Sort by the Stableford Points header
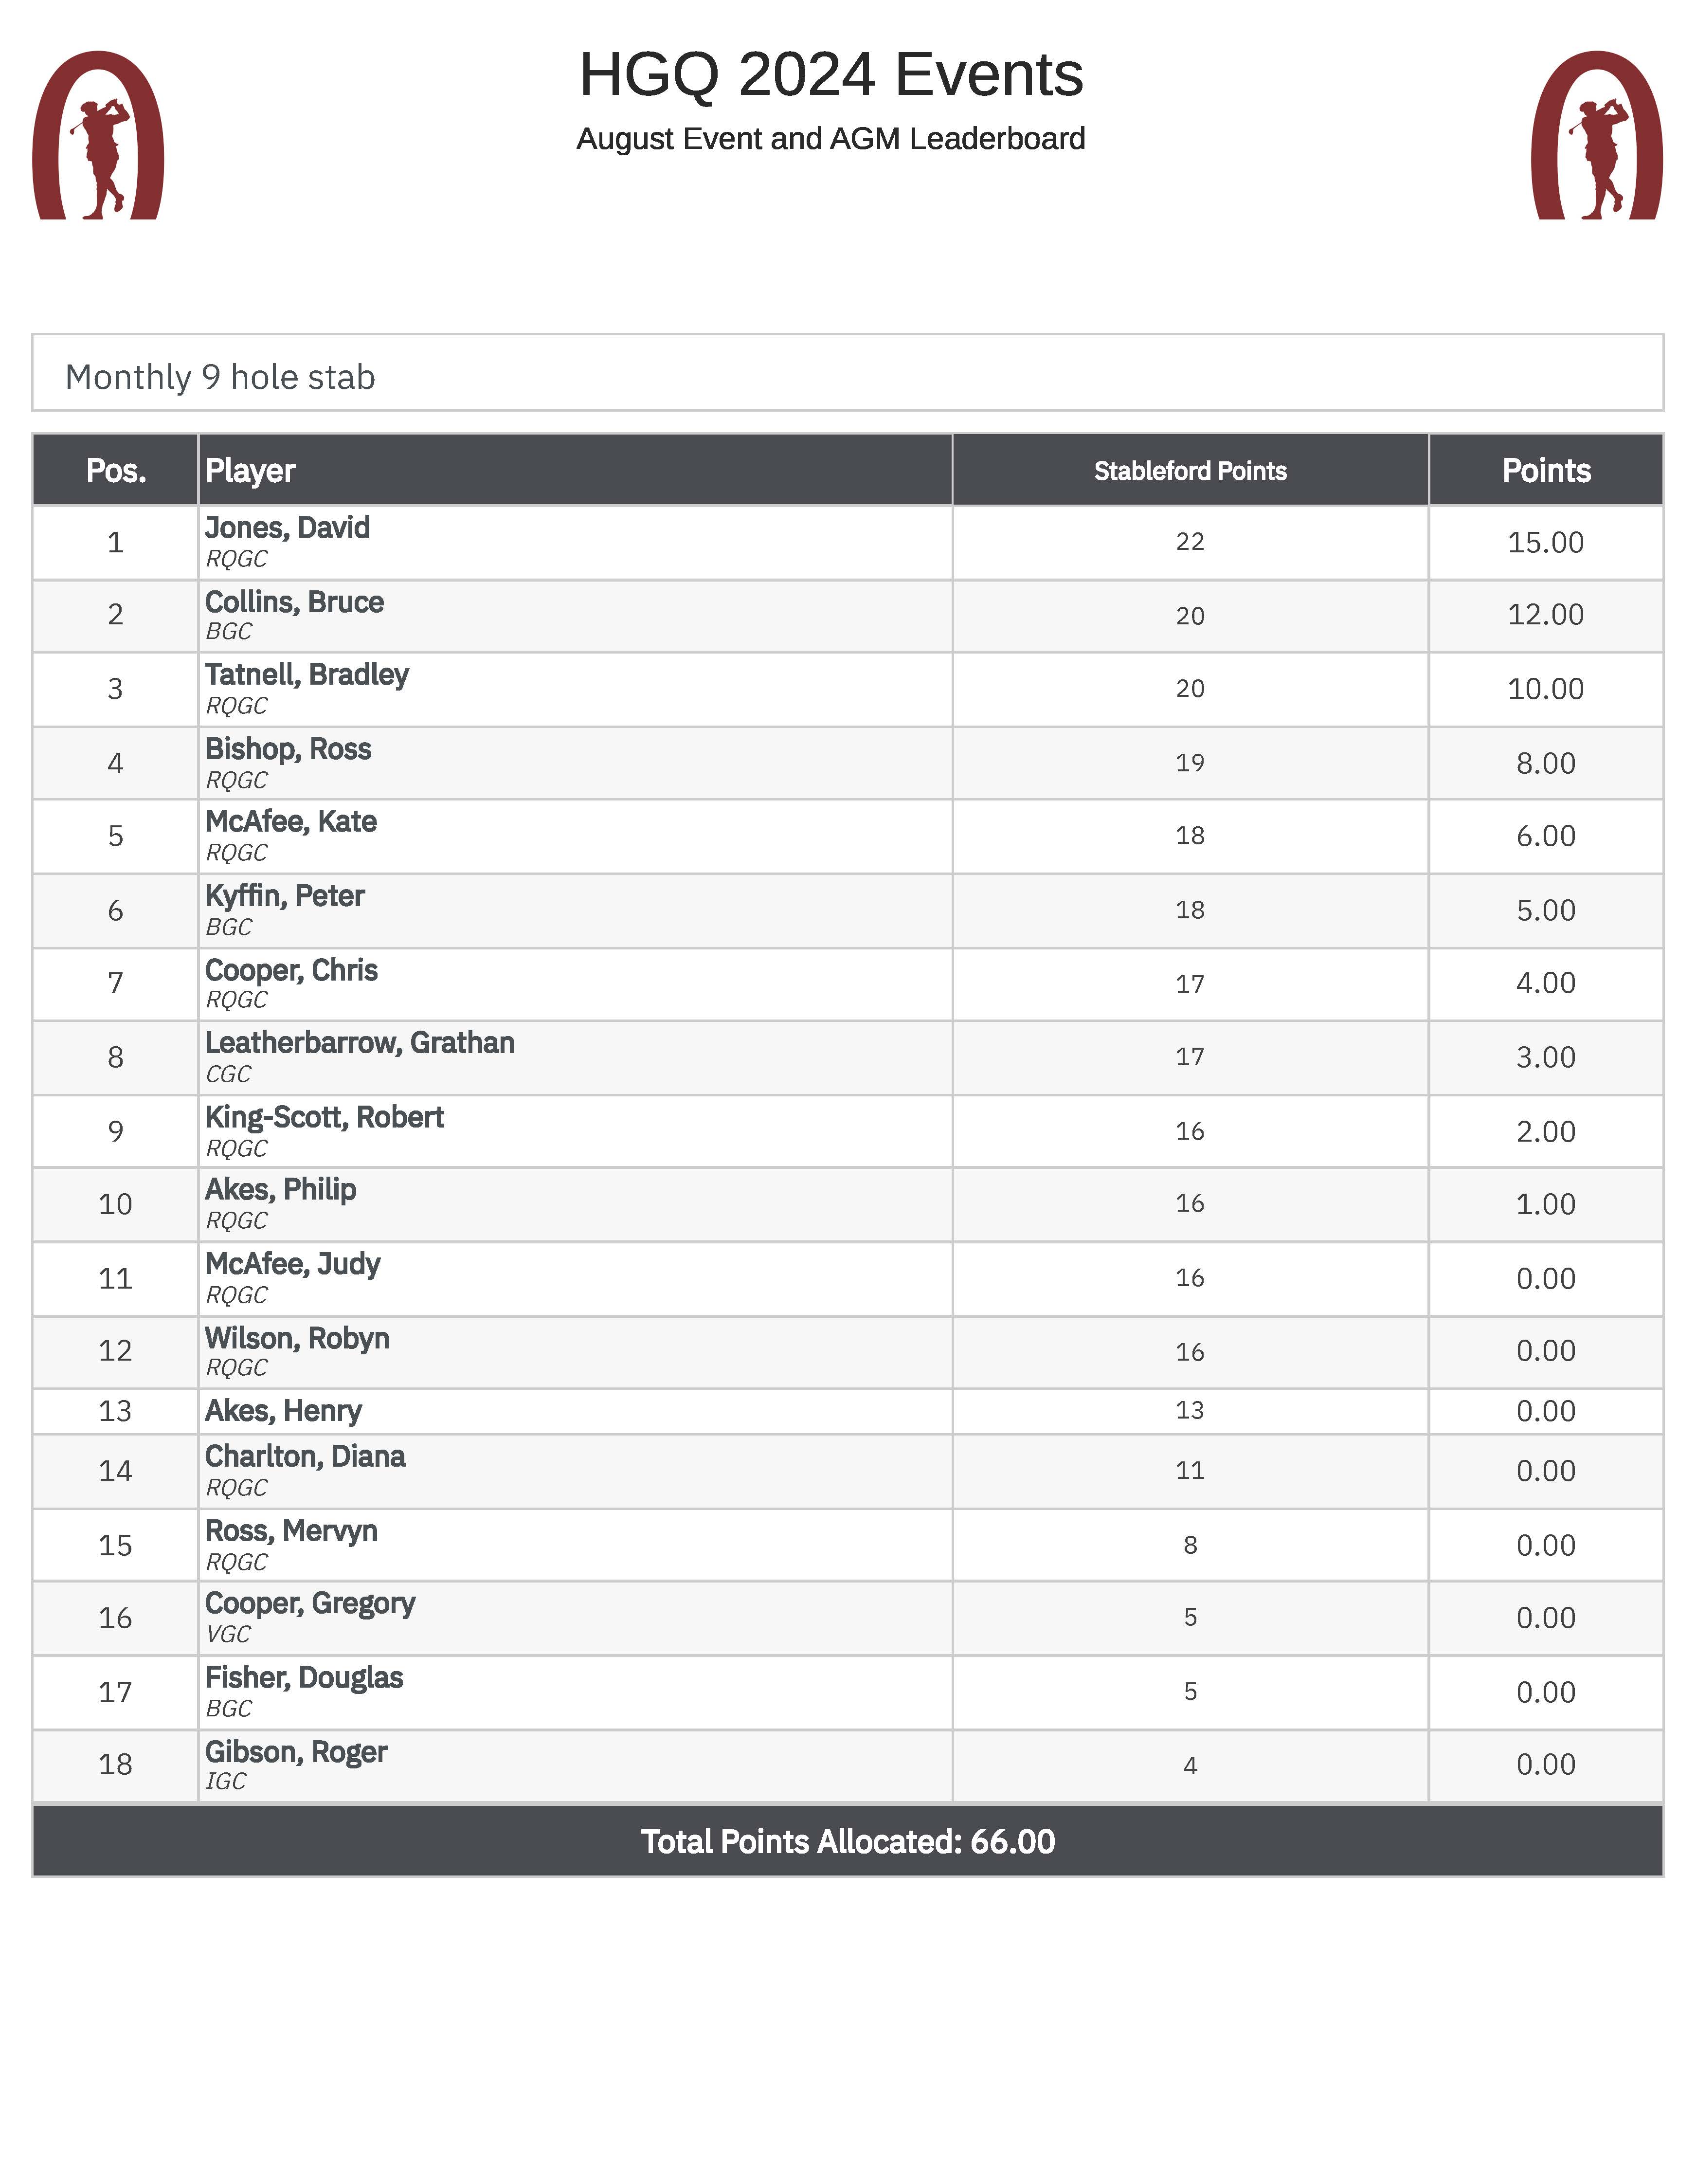This screenshot has height=2184, width=1696. click(x=1189, y=471)
